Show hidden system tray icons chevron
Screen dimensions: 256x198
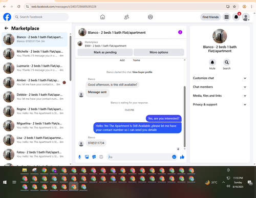click(223, 182)
